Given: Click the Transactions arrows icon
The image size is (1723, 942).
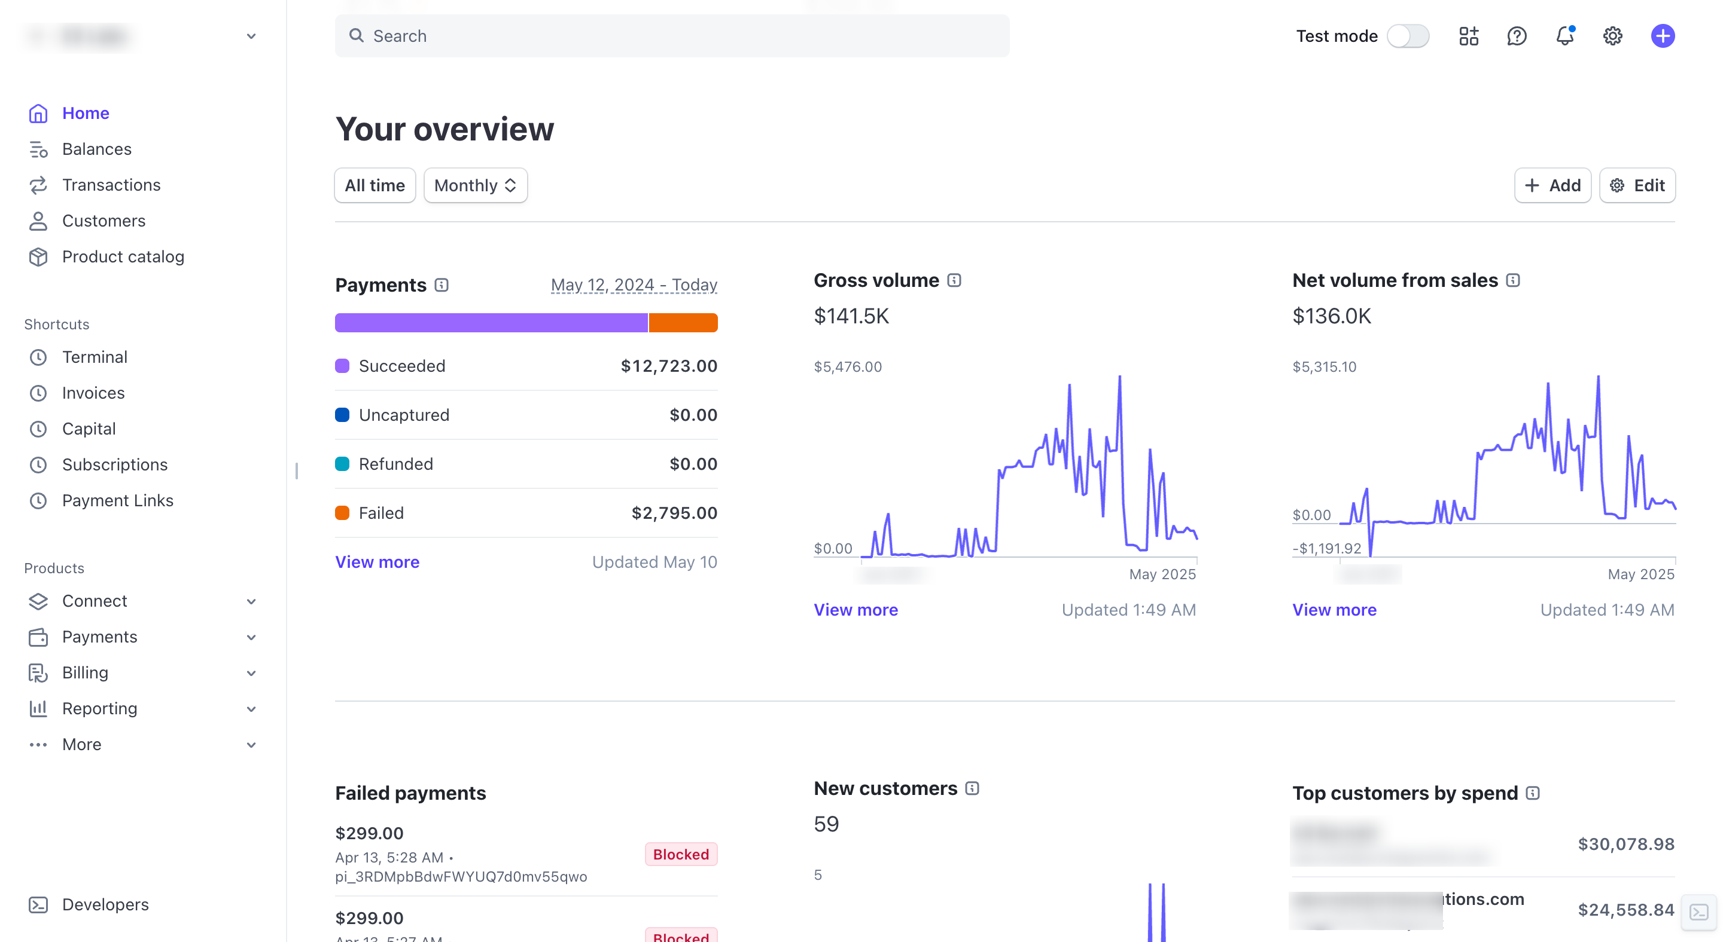Looking at the screenshot, I should point(38,185).
